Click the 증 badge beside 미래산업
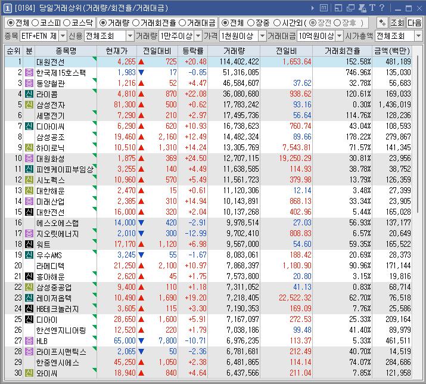426x384 pixels. pos(29,202)
